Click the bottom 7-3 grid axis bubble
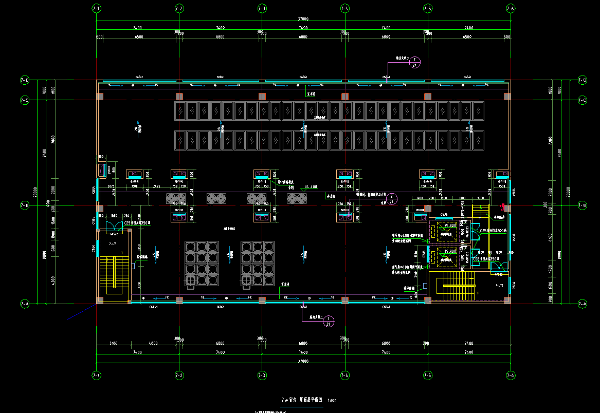 point(262,374)
